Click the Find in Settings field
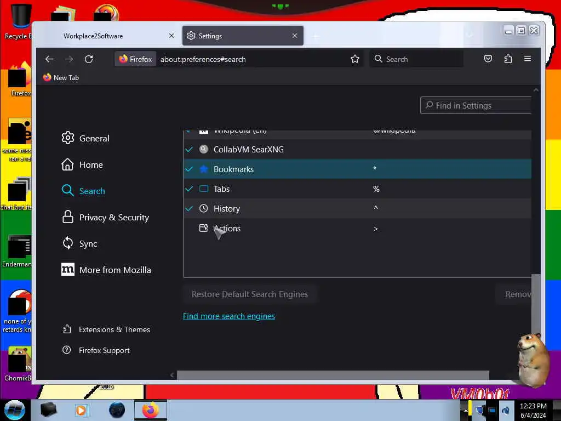The image size is (561, 421). (x=476, y=105)
